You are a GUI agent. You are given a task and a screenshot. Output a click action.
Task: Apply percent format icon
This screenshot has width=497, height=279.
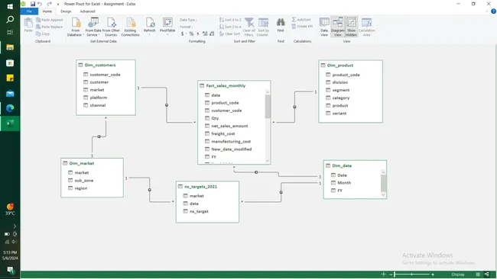click(191, 34)
